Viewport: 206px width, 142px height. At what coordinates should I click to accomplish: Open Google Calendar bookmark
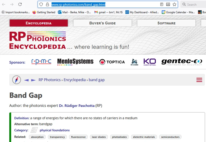tap(178, 12)
